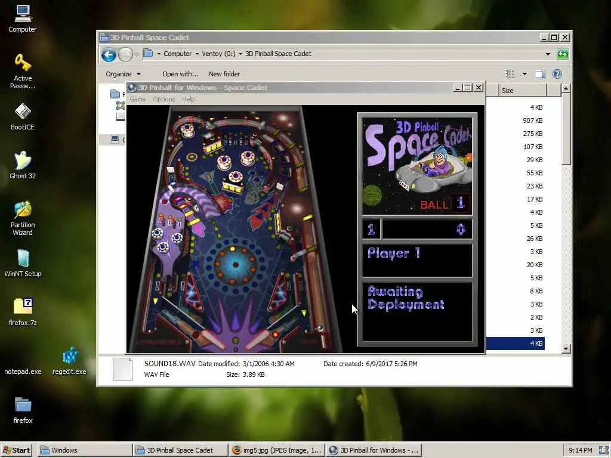Click the Awaiting Deployment message panel

tap(417, 311)
